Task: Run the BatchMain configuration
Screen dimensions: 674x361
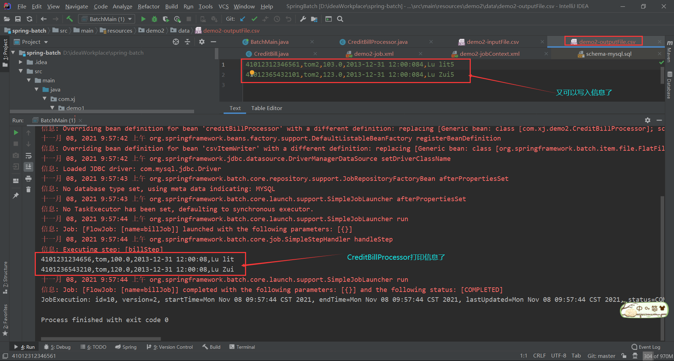Action: pyautogui.click(x=143, y=19)
